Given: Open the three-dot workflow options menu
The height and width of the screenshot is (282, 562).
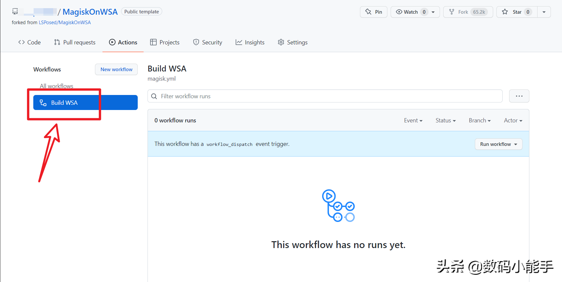Looking at the screenshot, I should pos(519,96).
